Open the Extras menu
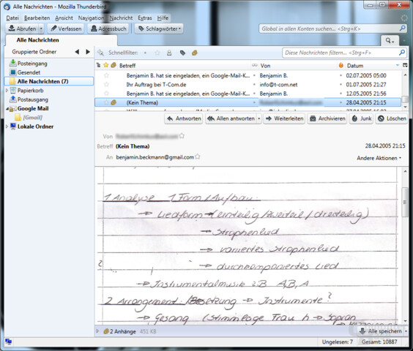 145,18
